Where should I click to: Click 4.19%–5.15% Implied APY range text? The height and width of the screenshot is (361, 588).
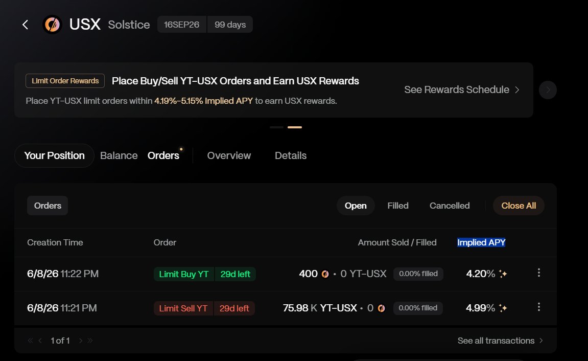(204, 101)
